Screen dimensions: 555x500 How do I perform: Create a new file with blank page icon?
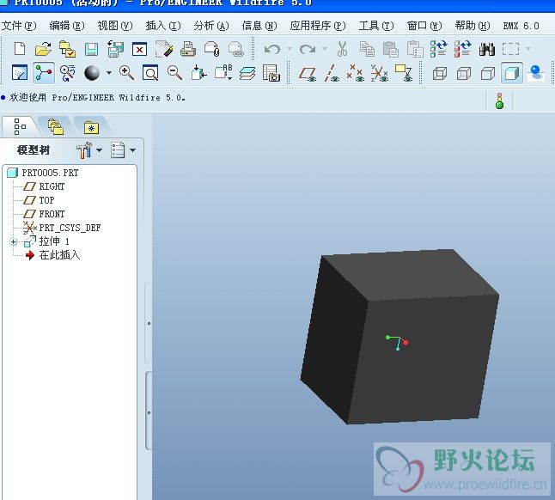(20, 49)
